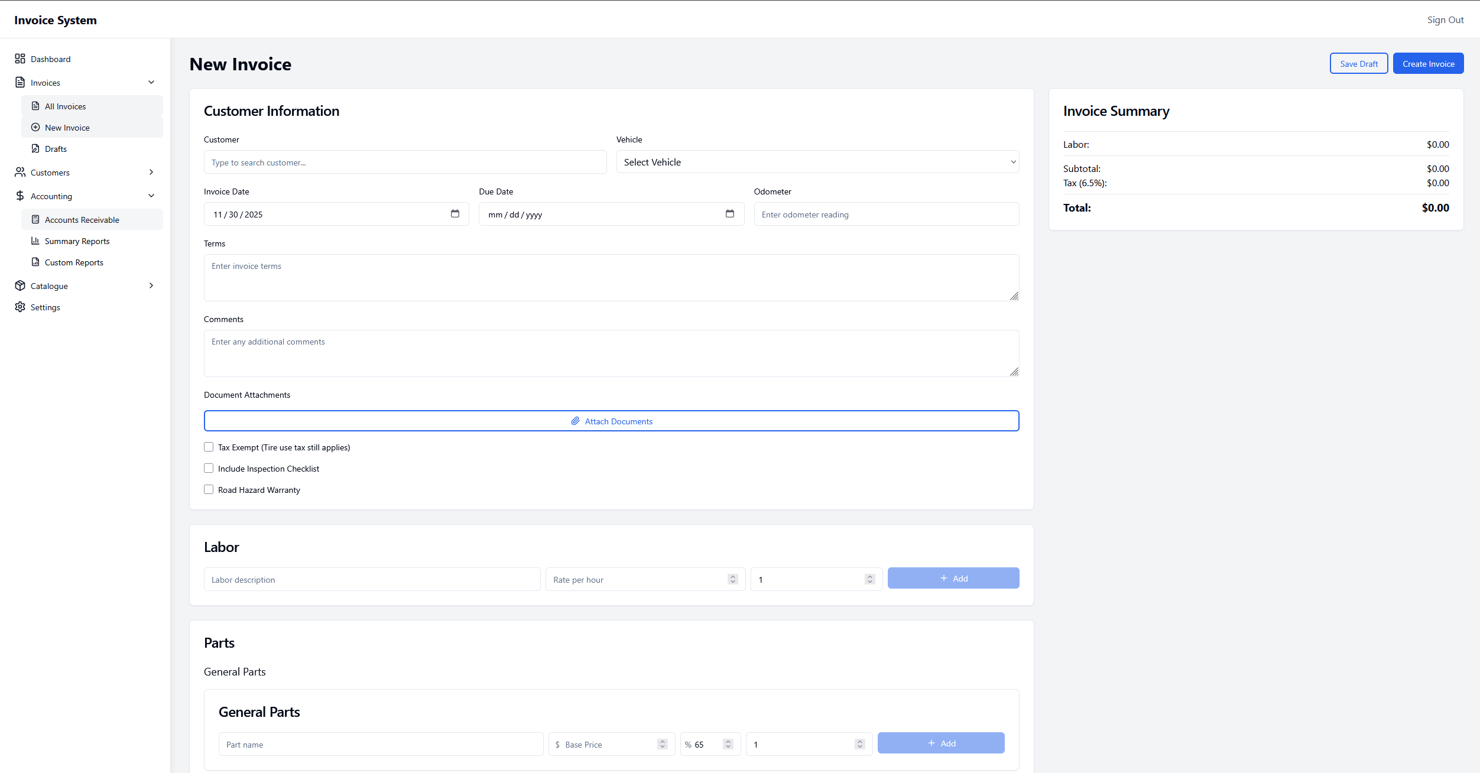
Task: Click the Custom Reports icon
Action: pos(35,262)
